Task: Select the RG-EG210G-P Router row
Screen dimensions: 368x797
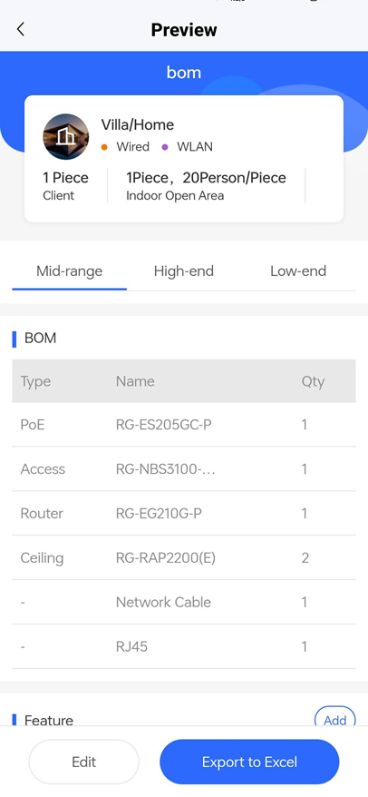Action: pyautogui.click(x=184, y=514)
